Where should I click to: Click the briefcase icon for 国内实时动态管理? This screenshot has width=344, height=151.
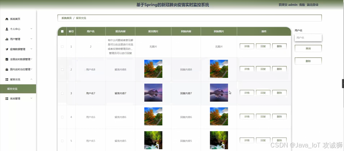[x=7, y=70]
